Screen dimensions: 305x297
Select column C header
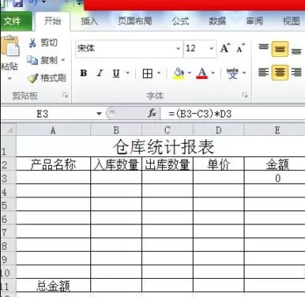tap(168, 130)
